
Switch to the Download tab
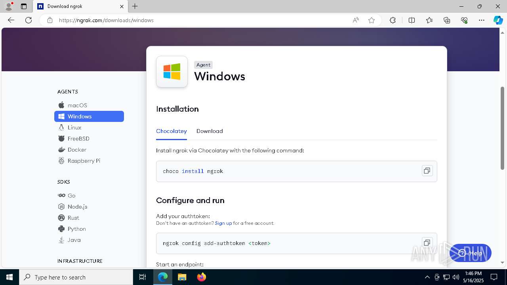pos(210,131)
